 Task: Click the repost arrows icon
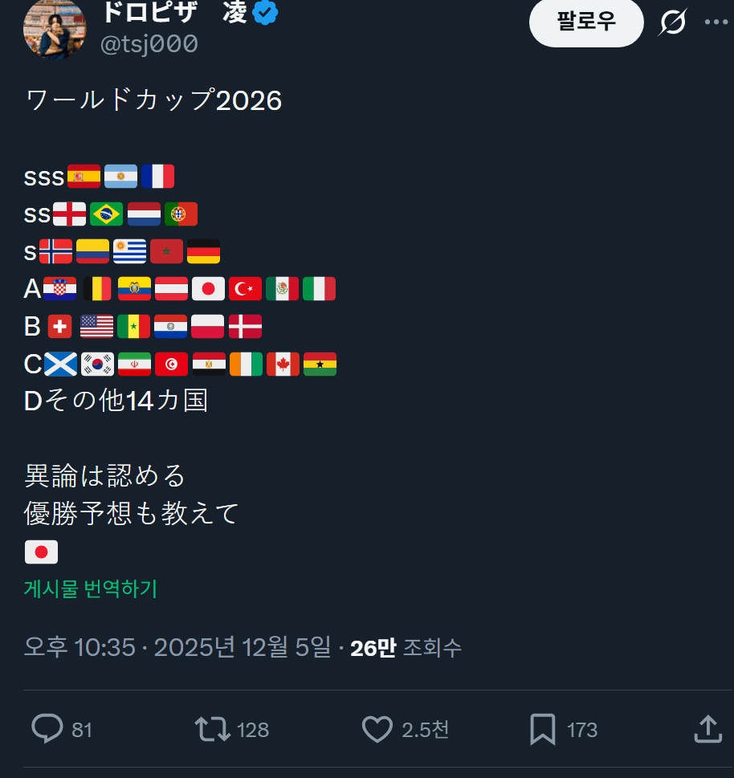tap(213, 729)
